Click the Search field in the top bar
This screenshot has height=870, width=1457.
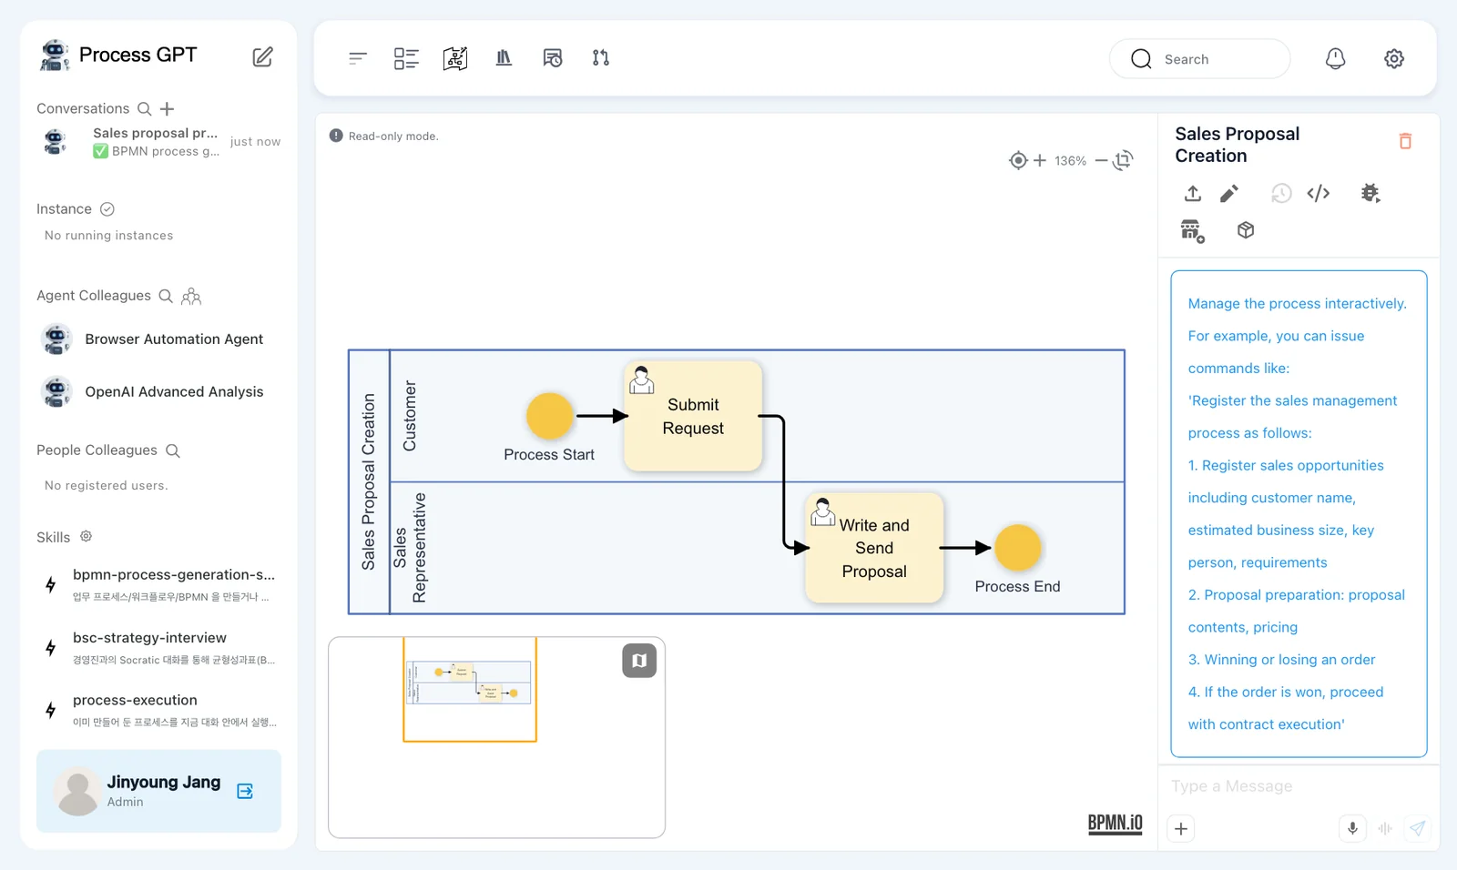(x=1199, y=59)
